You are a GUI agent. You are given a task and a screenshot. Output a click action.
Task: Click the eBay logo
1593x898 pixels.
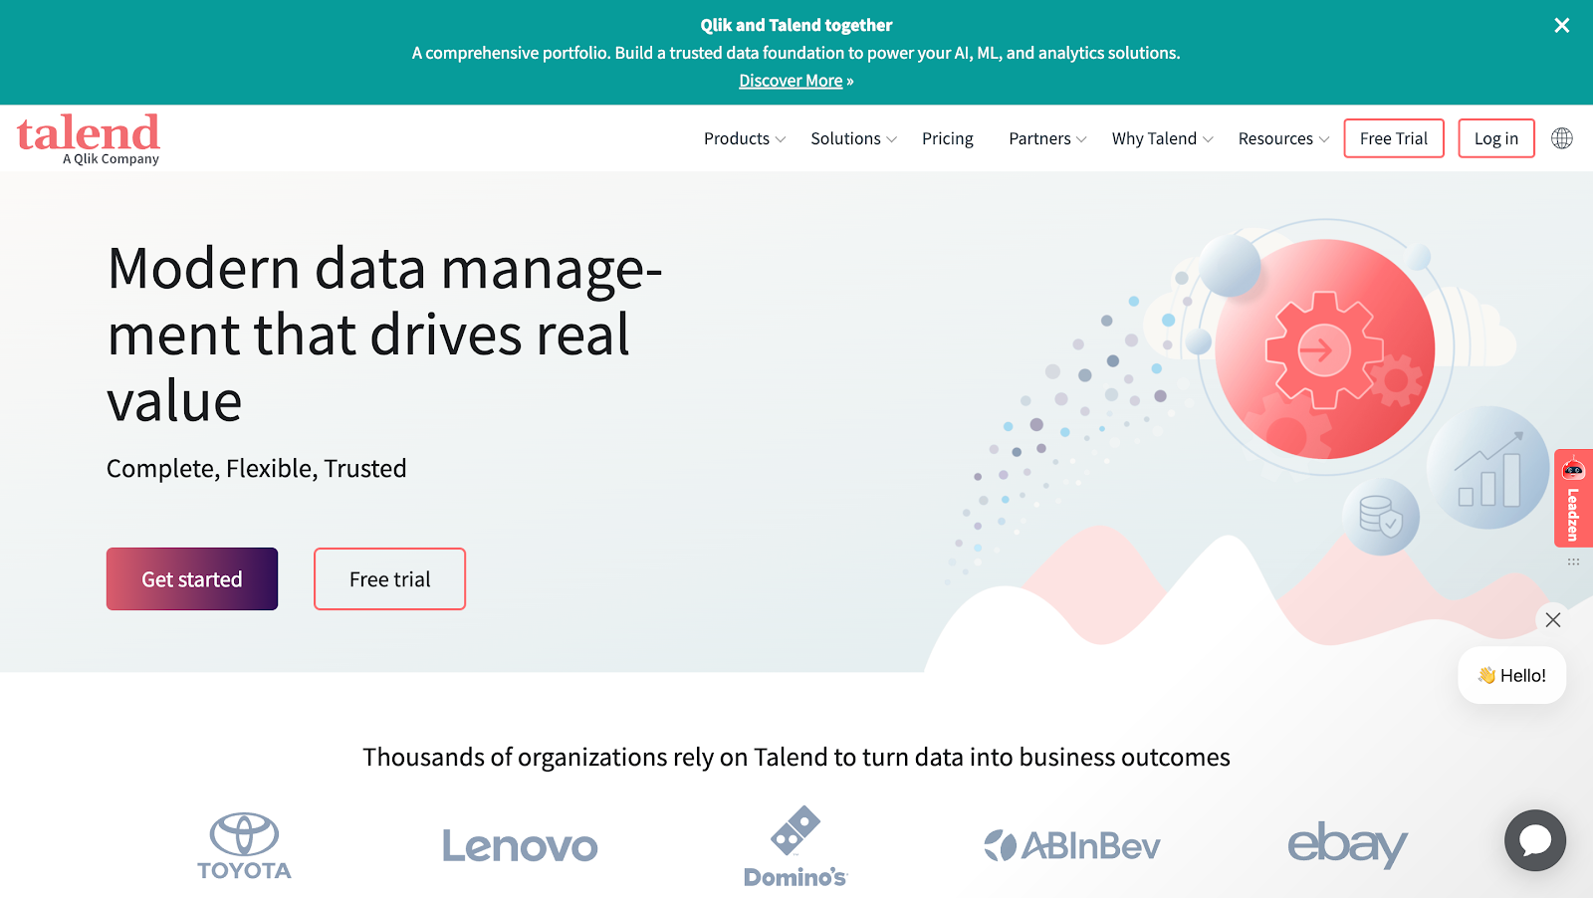click(x=1347, y=844)
